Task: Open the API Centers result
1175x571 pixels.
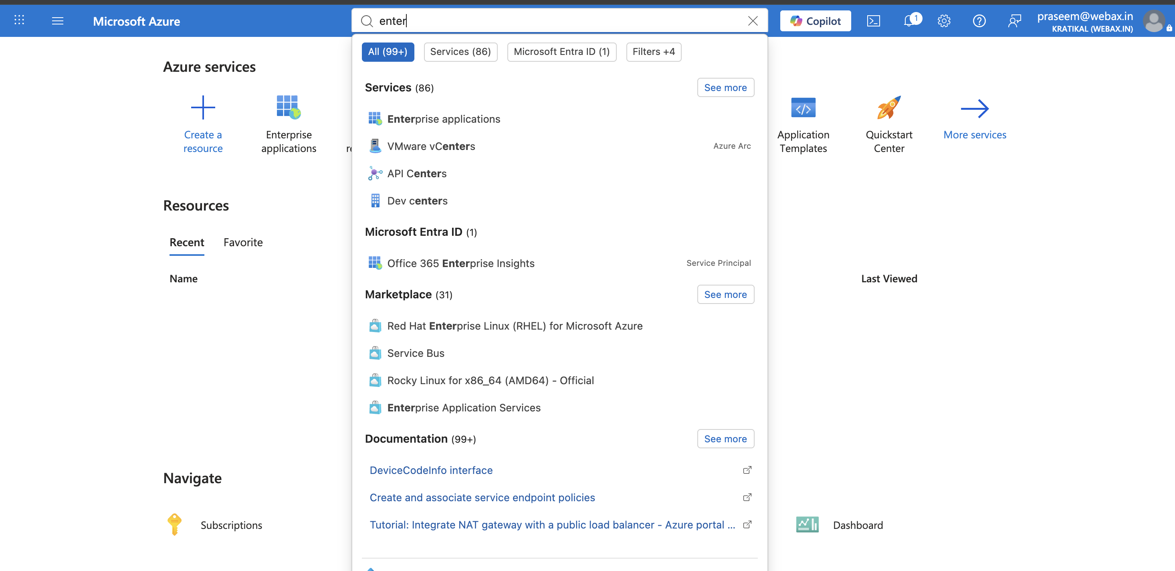Action: click(x=560, y=174)
